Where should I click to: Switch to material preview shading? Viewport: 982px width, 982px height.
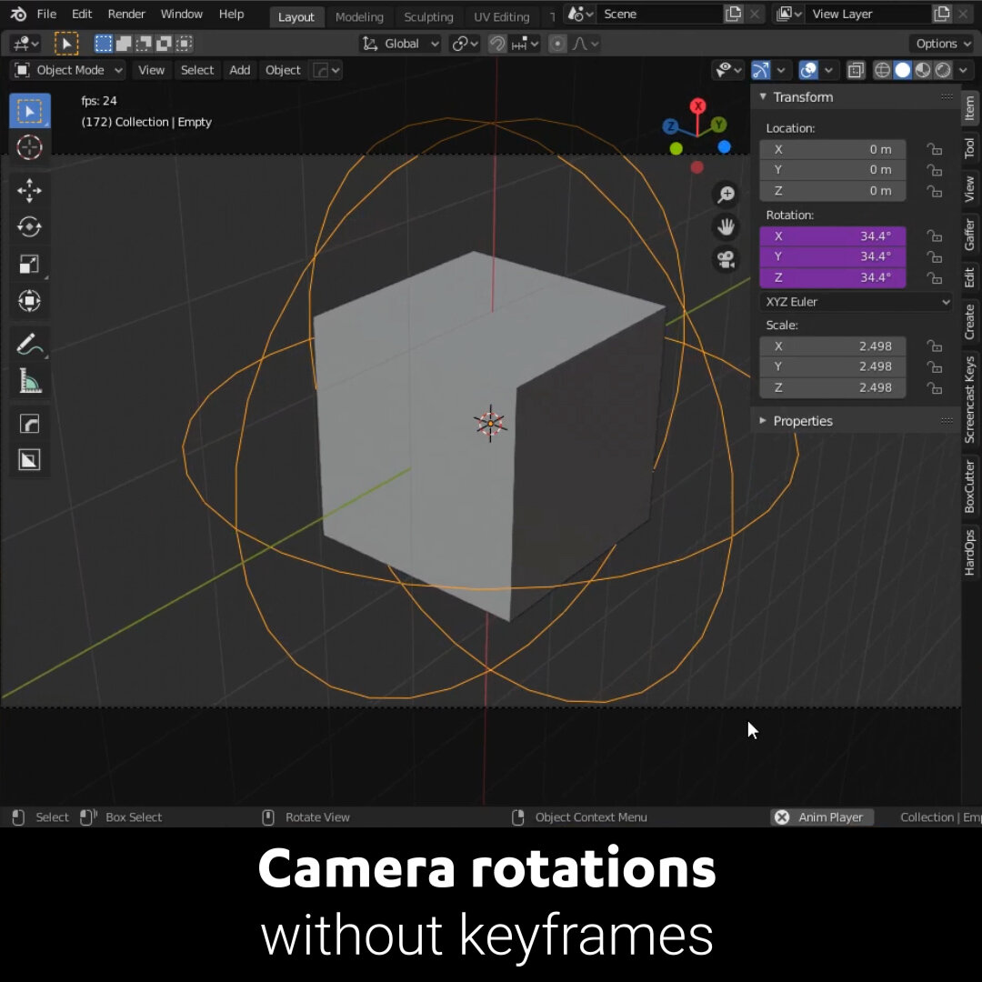tap(923, 70)
